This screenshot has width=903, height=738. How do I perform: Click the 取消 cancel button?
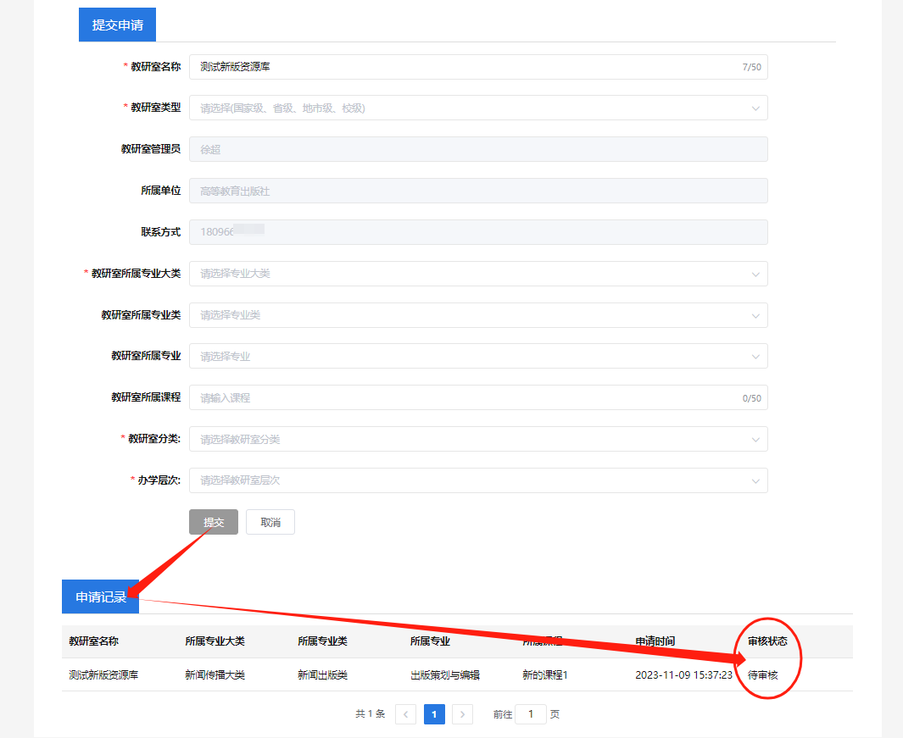270,522
